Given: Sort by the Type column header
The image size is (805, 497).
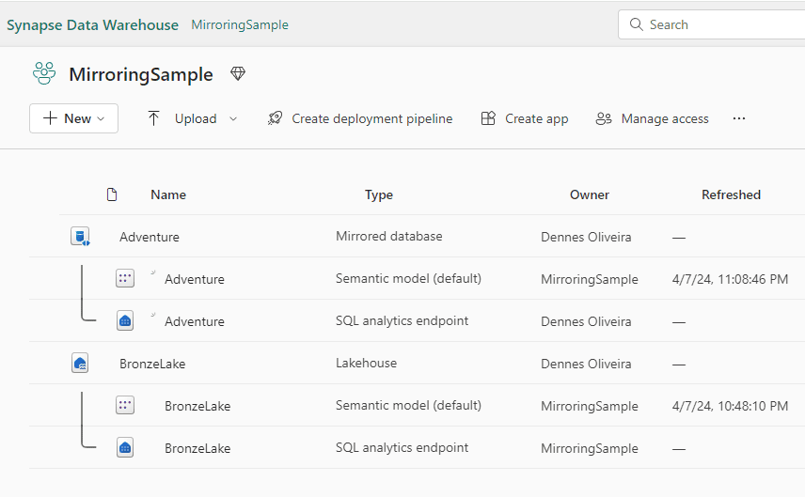Looking at the screenshot, I should pyautogui.click(x=379, y=194).
